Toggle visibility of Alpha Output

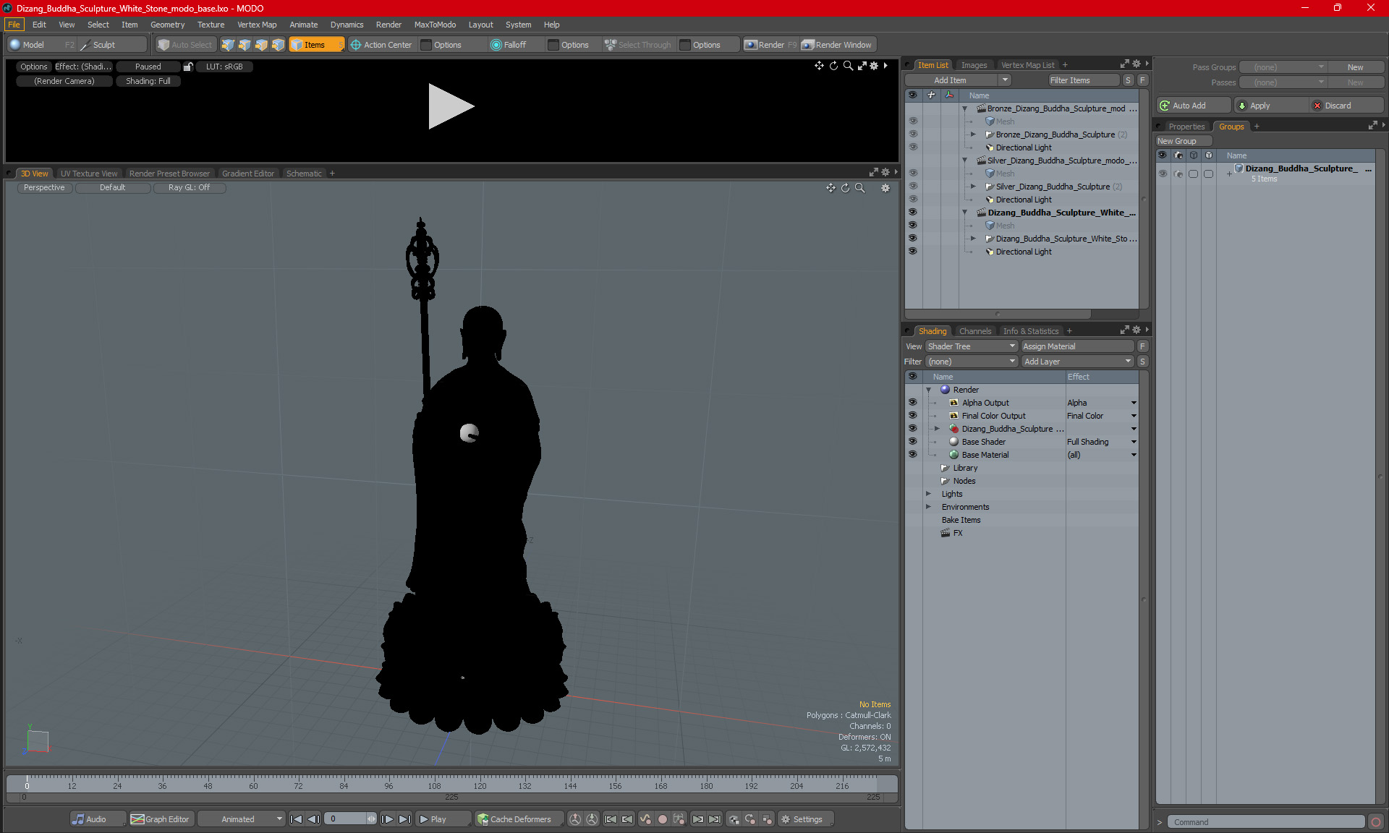(x=912, y=403)
